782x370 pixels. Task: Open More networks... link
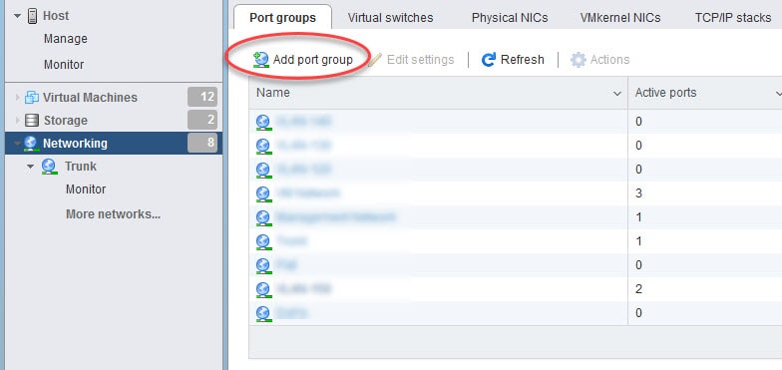pos(114,214)
